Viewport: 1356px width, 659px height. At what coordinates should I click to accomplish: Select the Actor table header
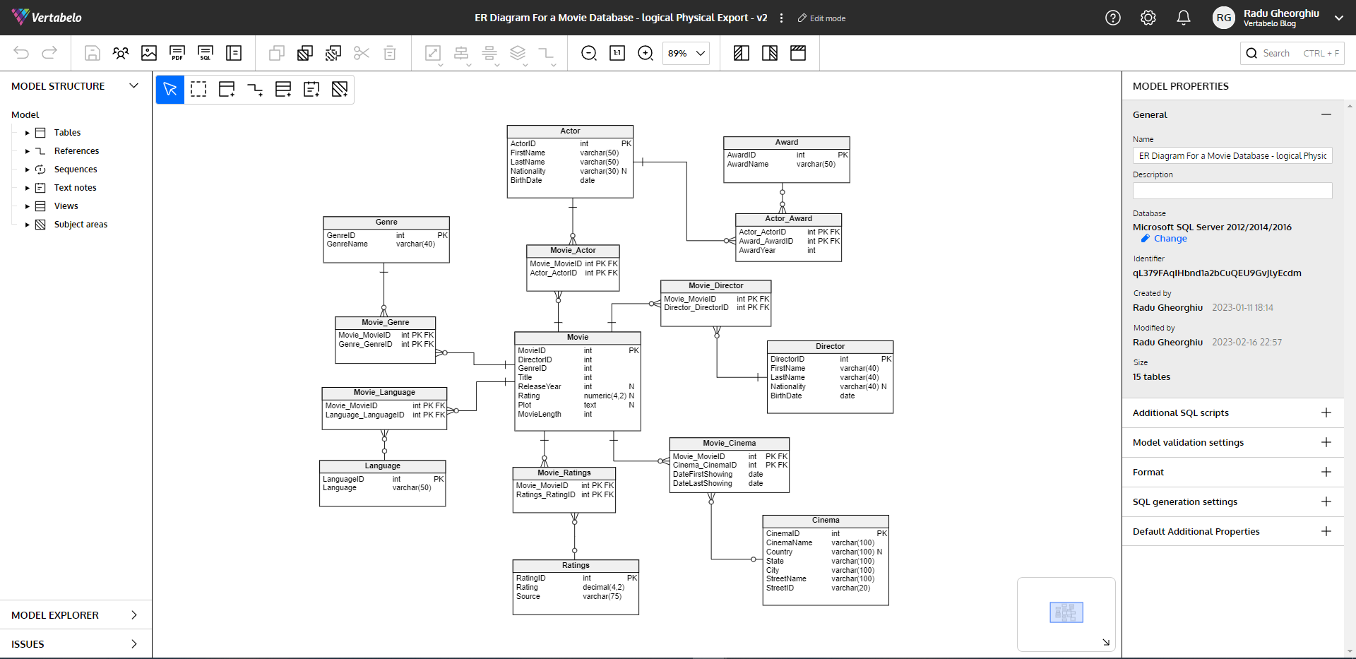click(570, 131)
